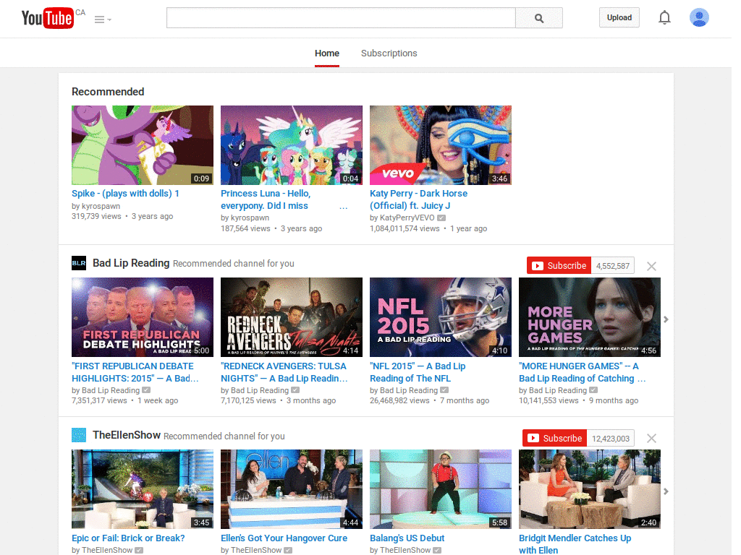Subscribe to Bad Lip Reading
Screen dimensions: 741x555
point(559,266)
